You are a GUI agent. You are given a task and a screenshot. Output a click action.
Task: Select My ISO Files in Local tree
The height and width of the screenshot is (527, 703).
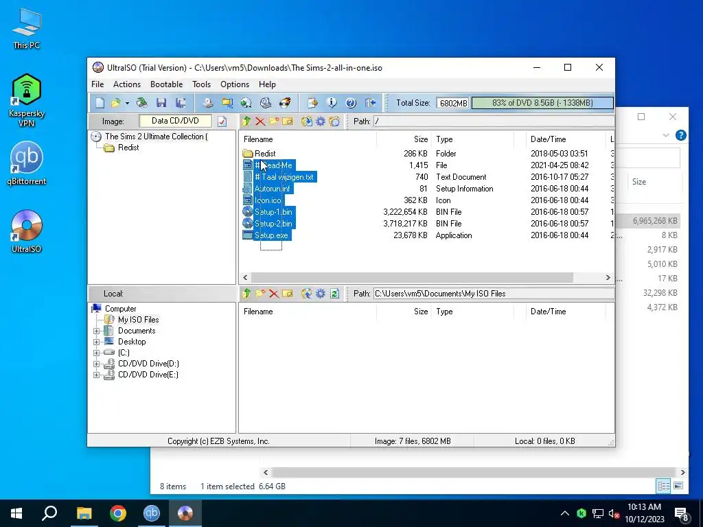(138, 320)
